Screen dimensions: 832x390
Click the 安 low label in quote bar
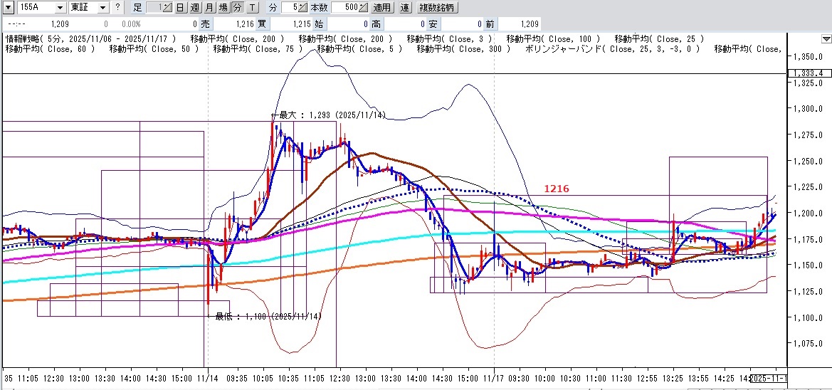point(433,24)
